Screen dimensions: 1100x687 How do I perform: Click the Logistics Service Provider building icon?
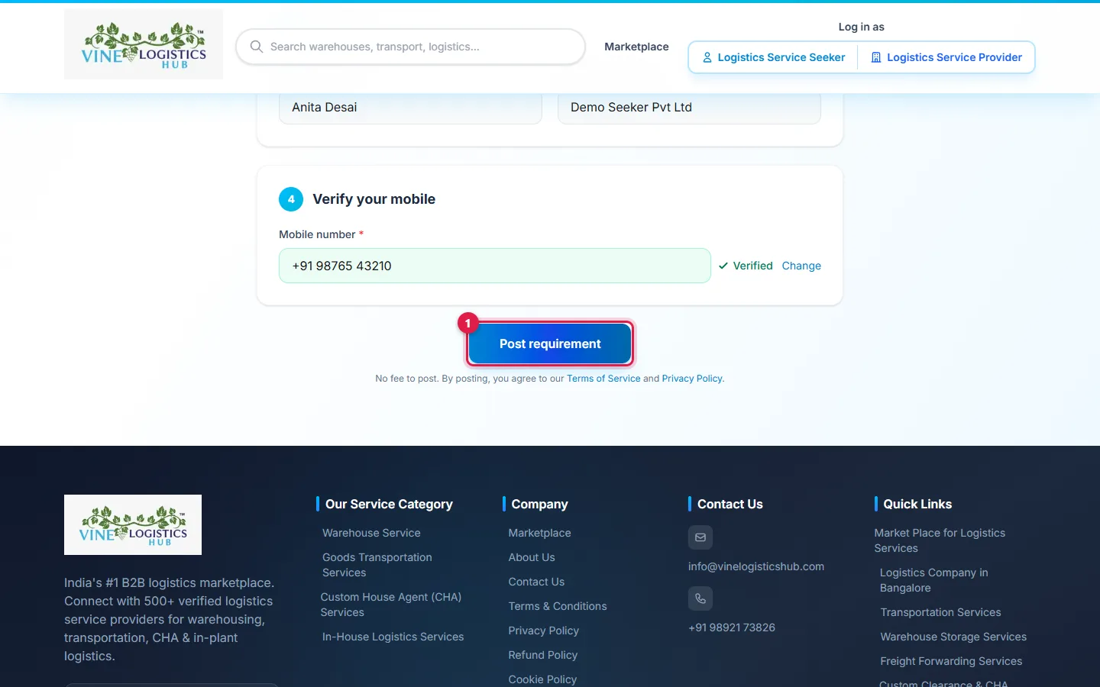tap(876, 57)
